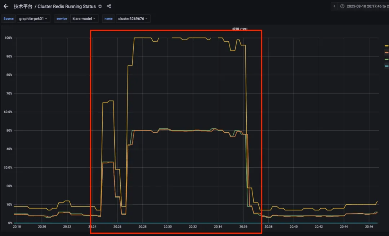The image size is (389, 236).
Task: Click the 20:30 label on time axis
Action: 168,227
